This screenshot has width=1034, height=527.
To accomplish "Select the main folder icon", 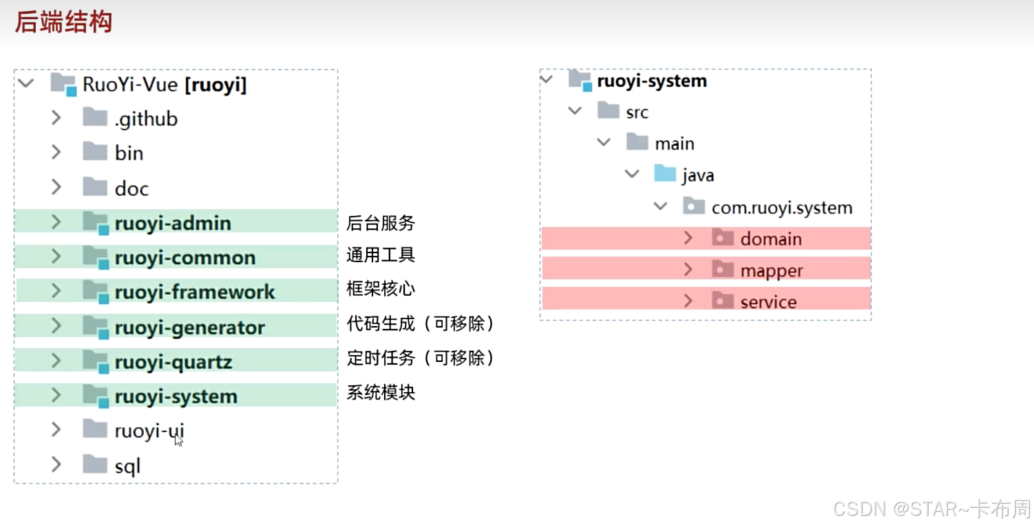I will [637, 142].
